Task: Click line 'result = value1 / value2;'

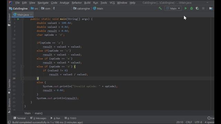Action: 68,74
